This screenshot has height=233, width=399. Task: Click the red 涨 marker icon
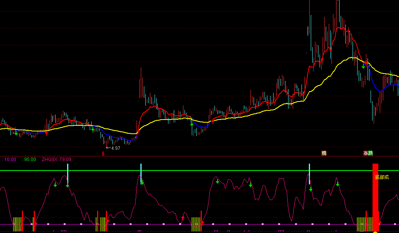click(x=366, y=153)
